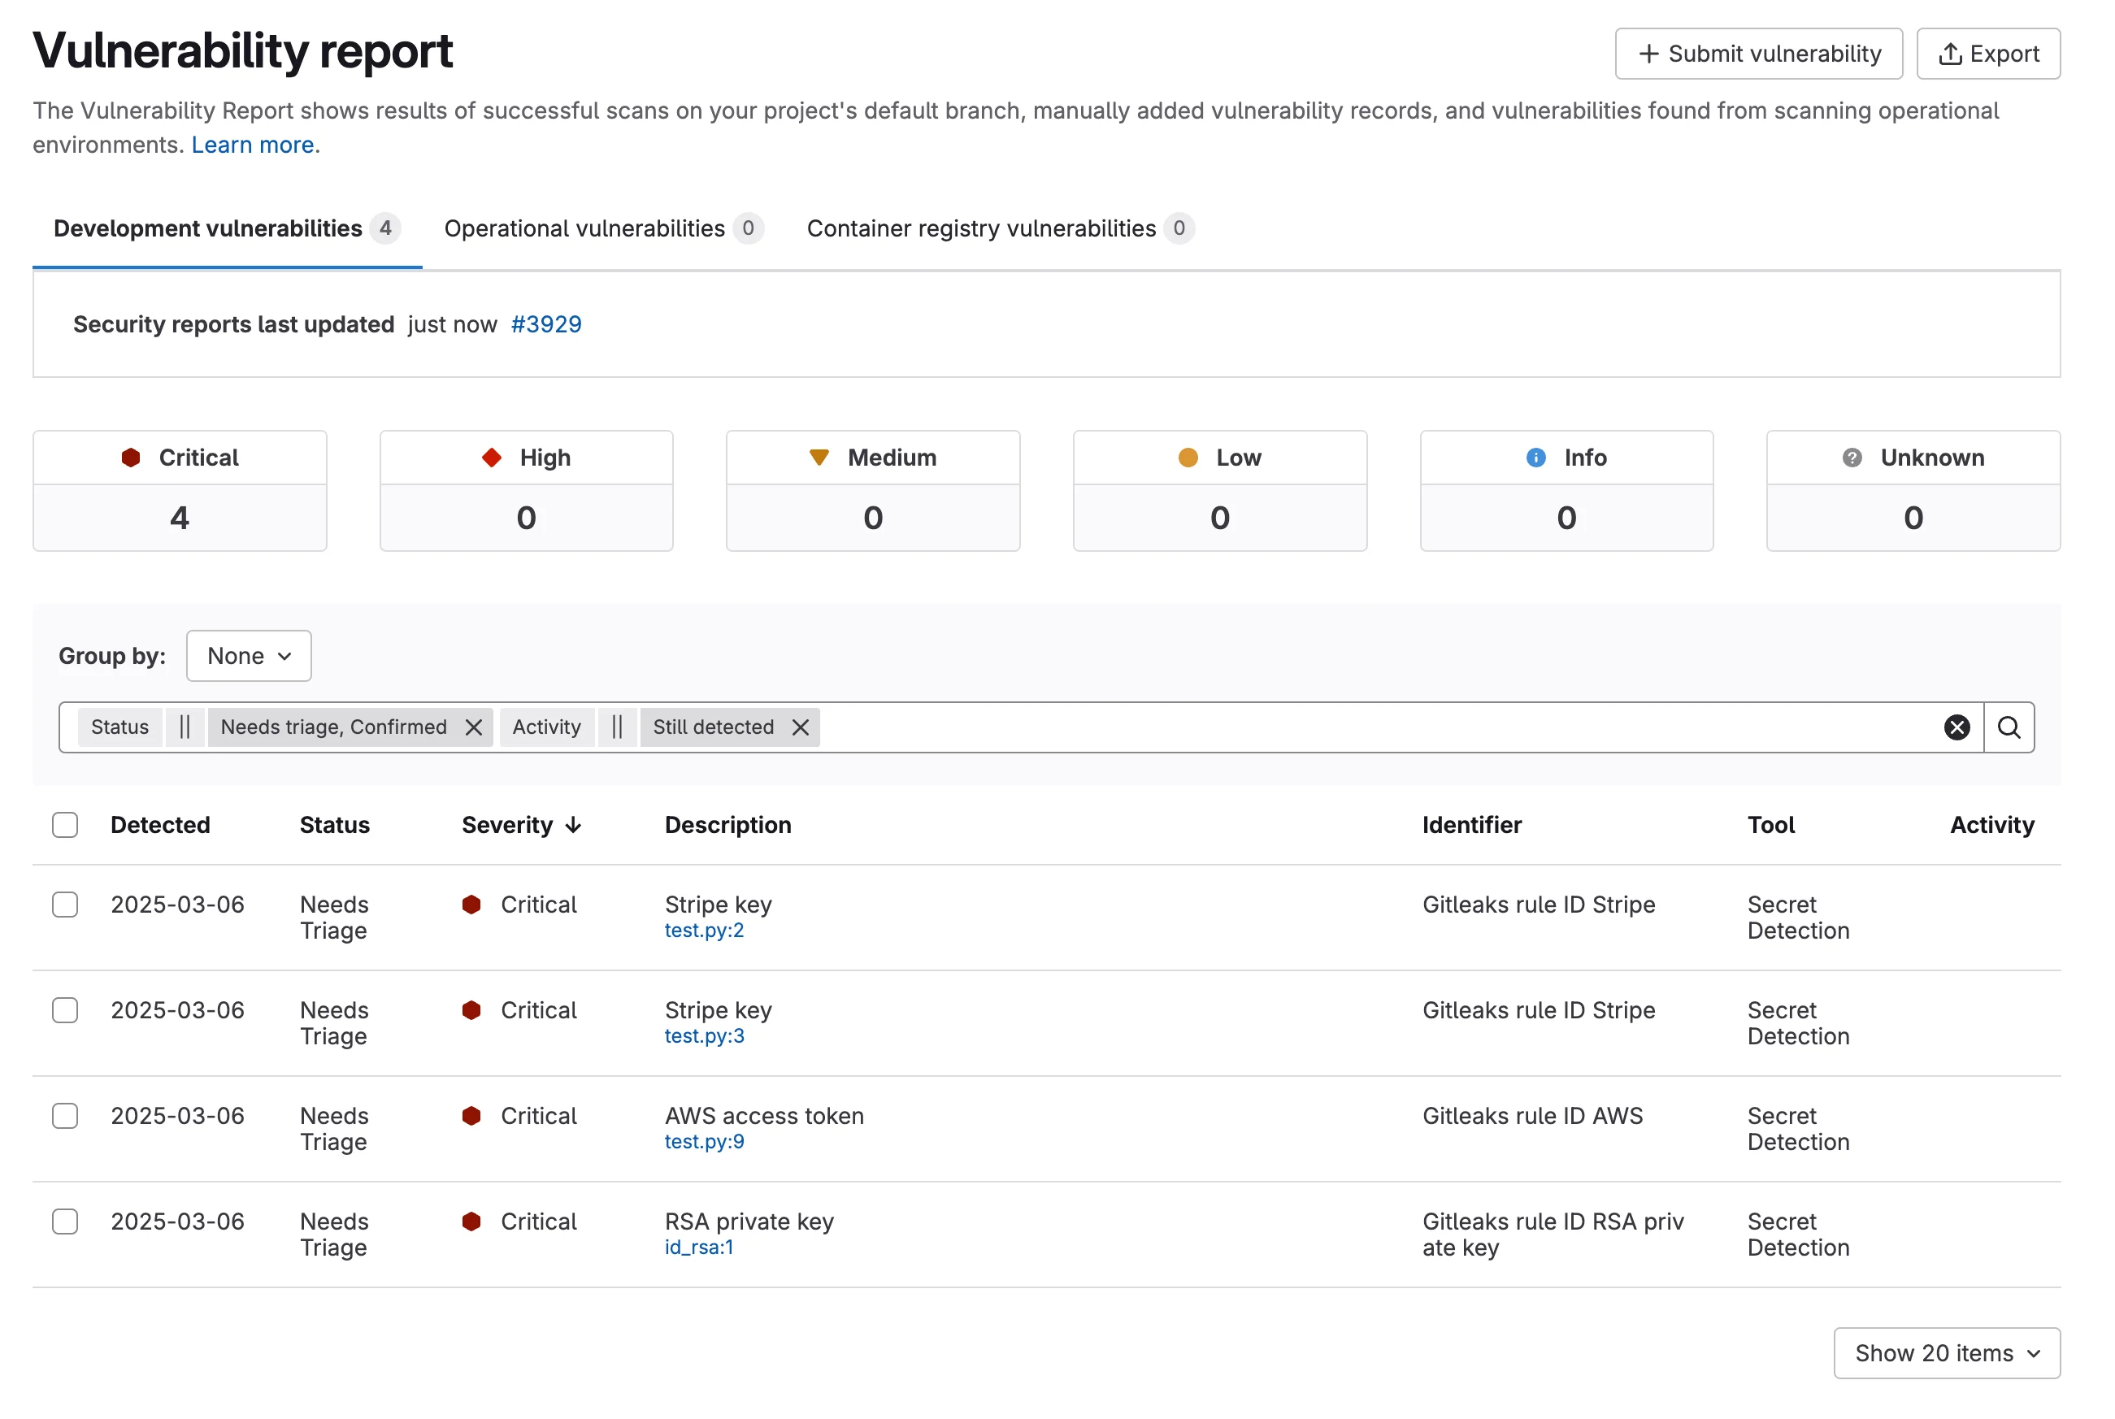Check the select-all vulnerabilities checkbox

tap(65, 824)
